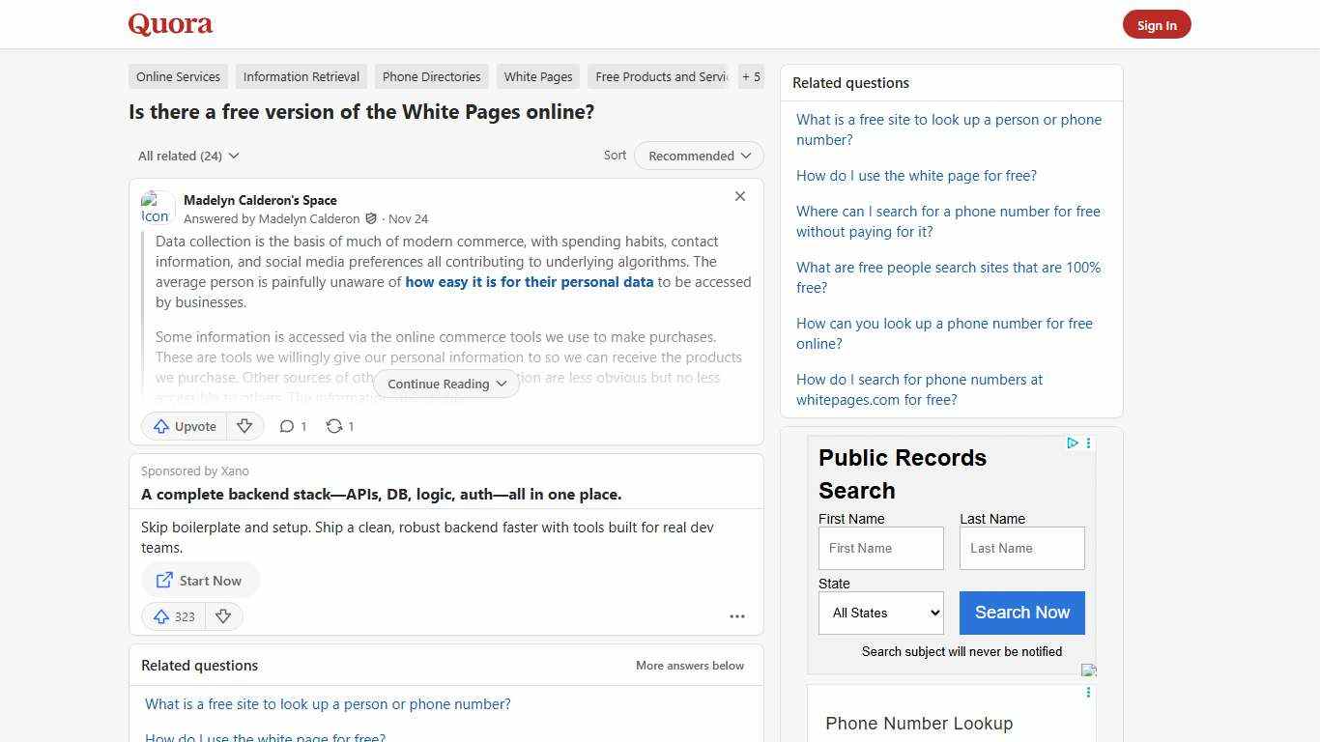This screenshot has height=742, width=1320.
Task: Open the sponsored ad options menu via three dots
Action: (x=737, y=616)
